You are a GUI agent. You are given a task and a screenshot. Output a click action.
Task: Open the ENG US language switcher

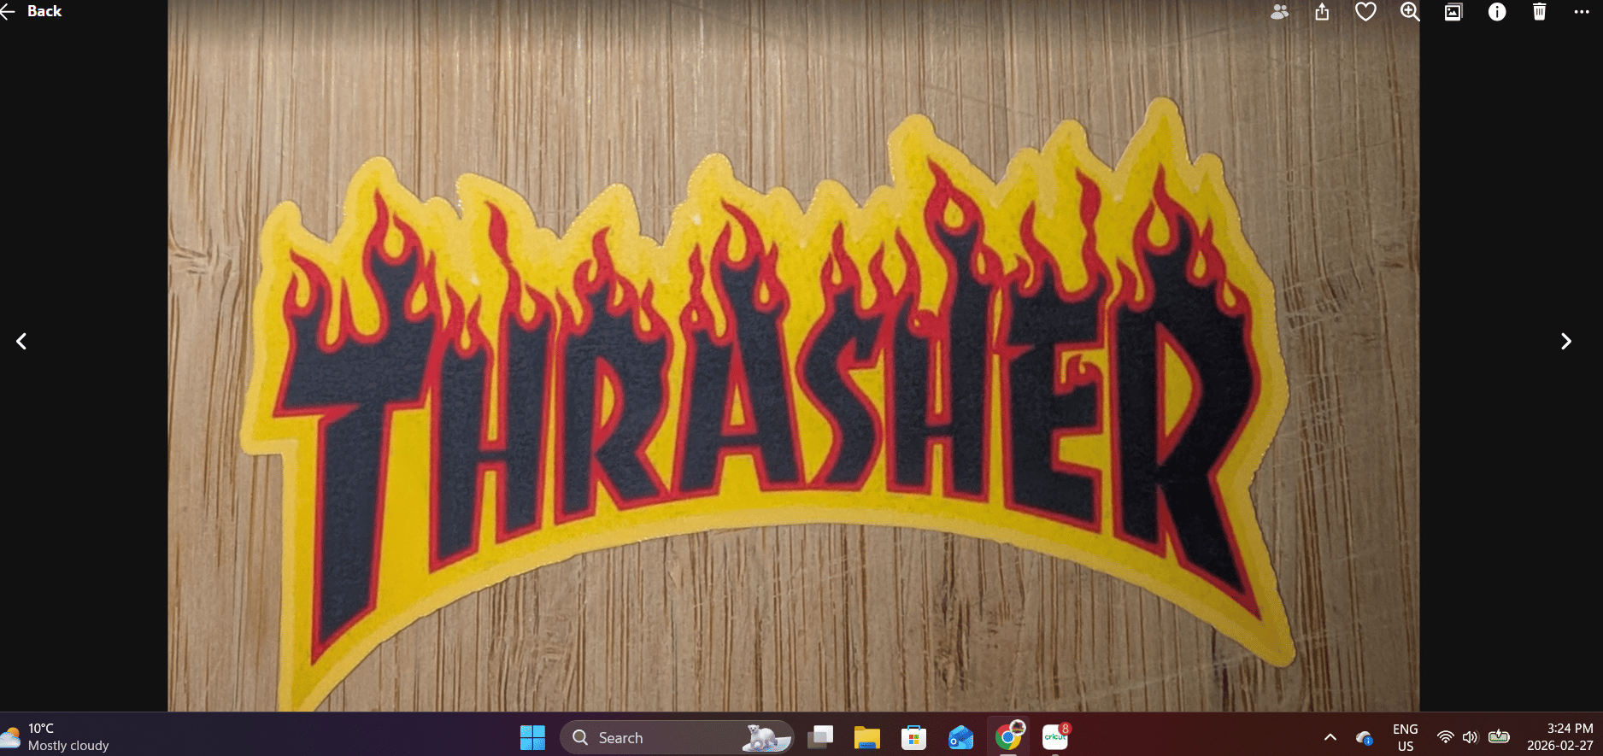coord(1405,737)
